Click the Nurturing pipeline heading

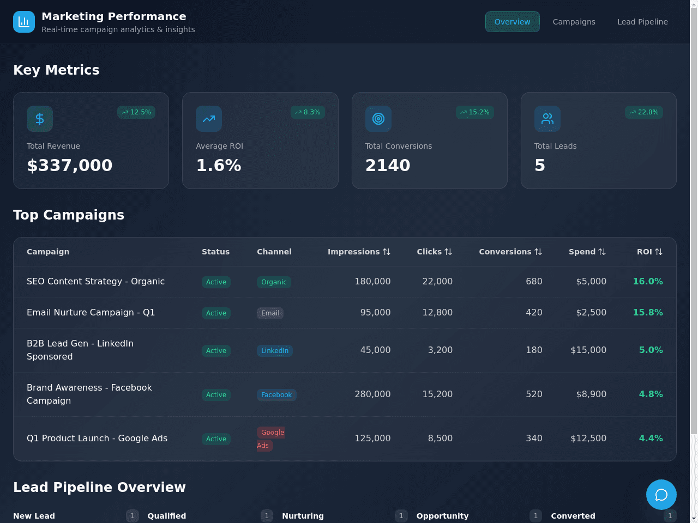pos(303,516)
